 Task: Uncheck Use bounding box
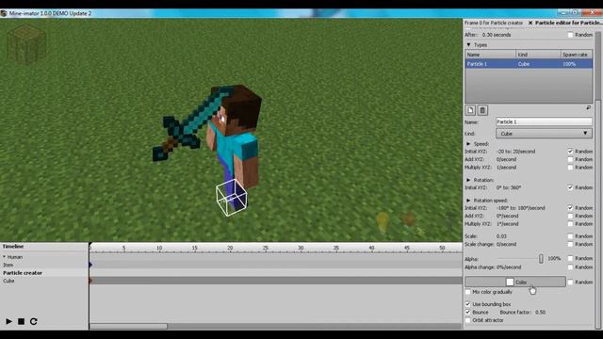coord(468,304)
